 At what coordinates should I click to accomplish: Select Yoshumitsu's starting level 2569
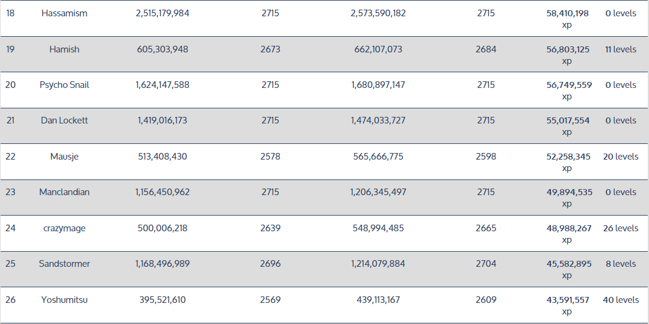coord(270,300)
